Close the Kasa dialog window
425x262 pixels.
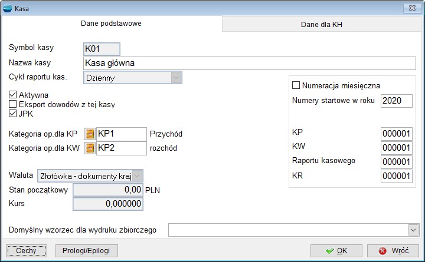[412, 8]
